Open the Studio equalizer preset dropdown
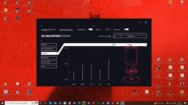Image resolution: width=188 pixels, height=105 pixels. [130, 45]
